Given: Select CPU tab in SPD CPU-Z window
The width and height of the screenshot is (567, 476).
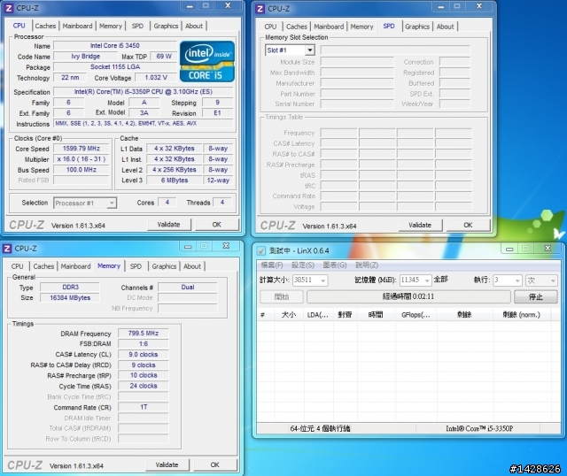Looking at the screenshot, I should pyautogui.click(x=270, y=27).
